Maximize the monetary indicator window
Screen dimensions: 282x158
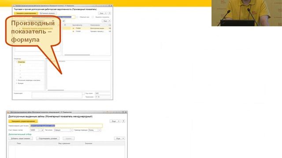(x=123, y=112)
